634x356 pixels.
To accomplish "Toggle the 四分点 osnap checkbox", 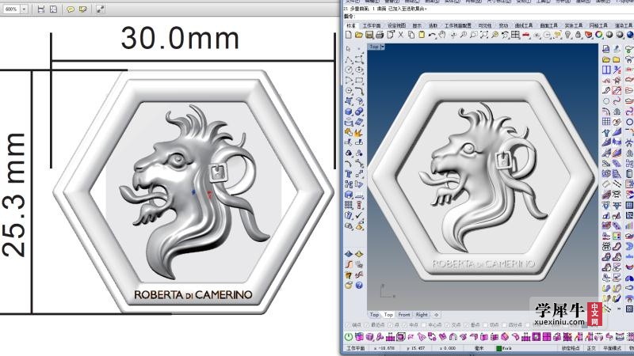I will (x=504, y=325).
